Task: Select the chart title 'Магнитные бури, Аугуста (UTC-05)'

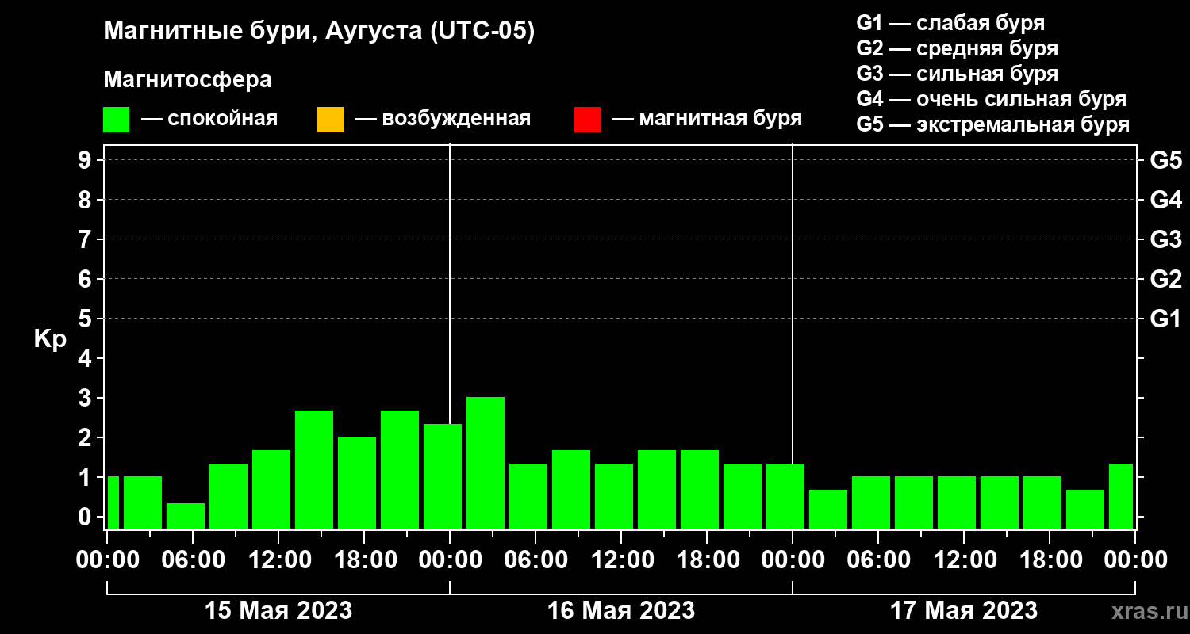Action: click(319, 32)
